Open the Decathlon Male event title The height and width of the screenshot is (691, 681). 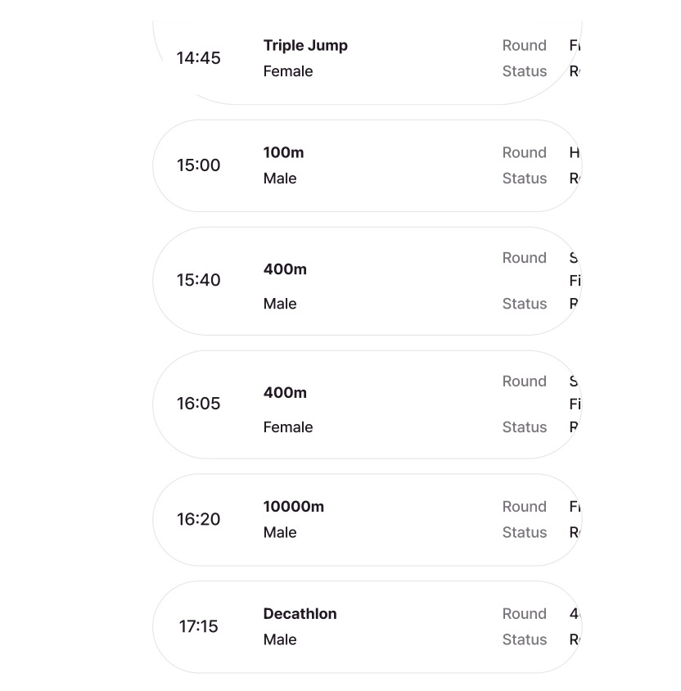pos(300,613)
